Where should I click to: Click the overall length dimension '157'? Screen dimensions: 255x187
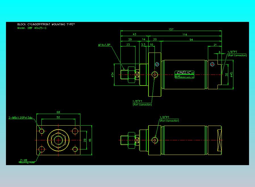[x=171, y=29]
